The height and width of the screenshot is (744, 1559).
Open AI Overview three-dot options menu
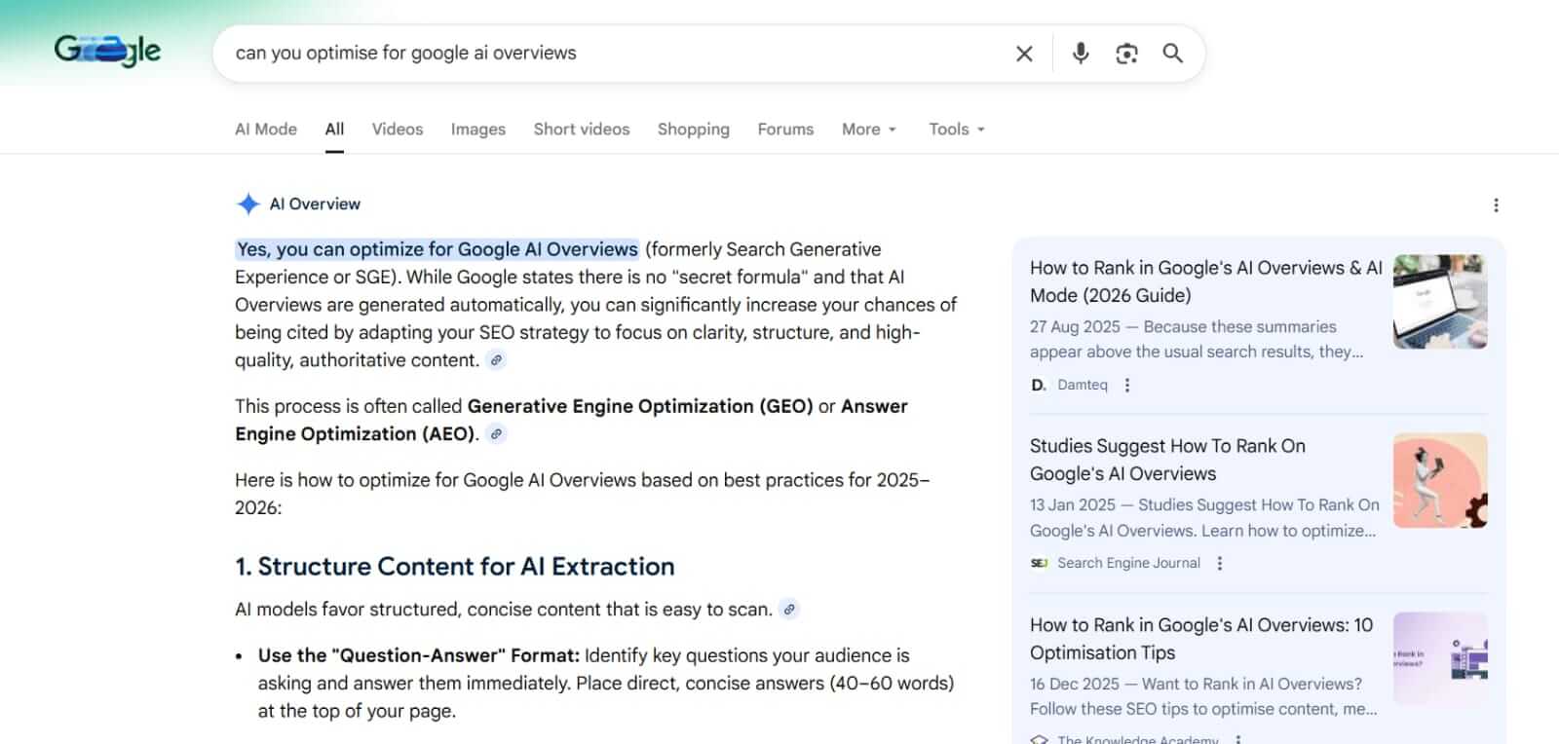point(1496,205)
